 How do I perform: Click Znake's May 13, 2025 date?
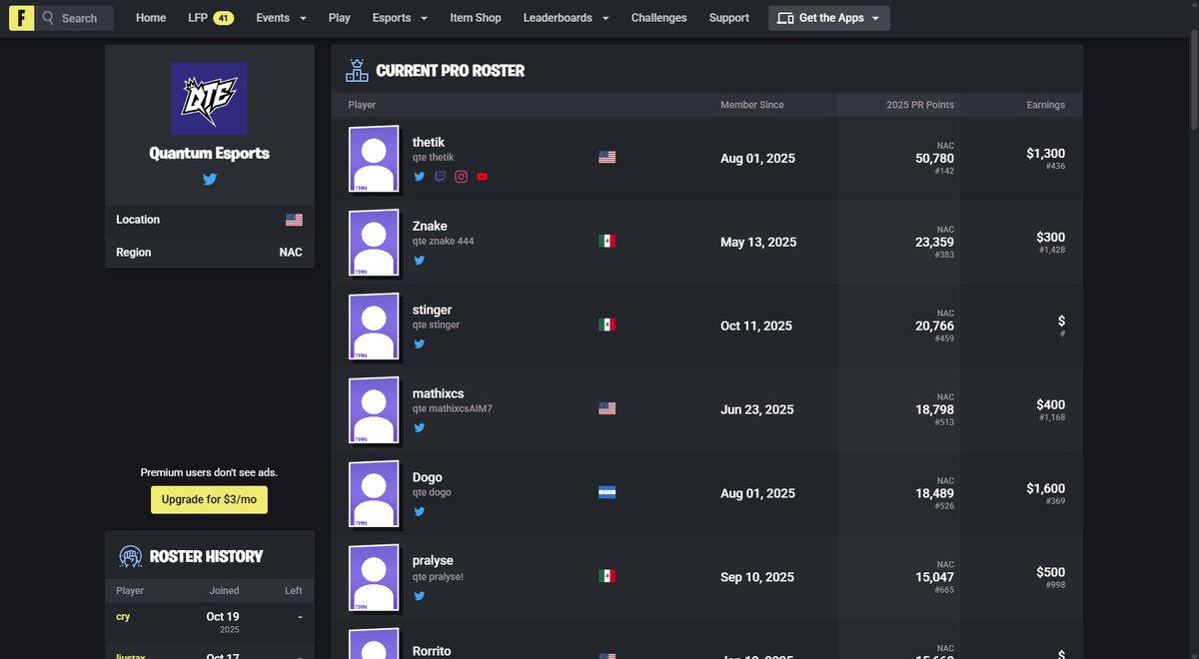click(758, 243)
